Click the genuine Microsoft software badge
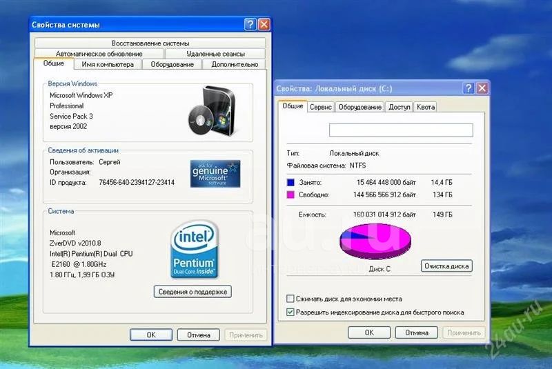The width and height of the screenshot is (552, 369). click(215, 173)
